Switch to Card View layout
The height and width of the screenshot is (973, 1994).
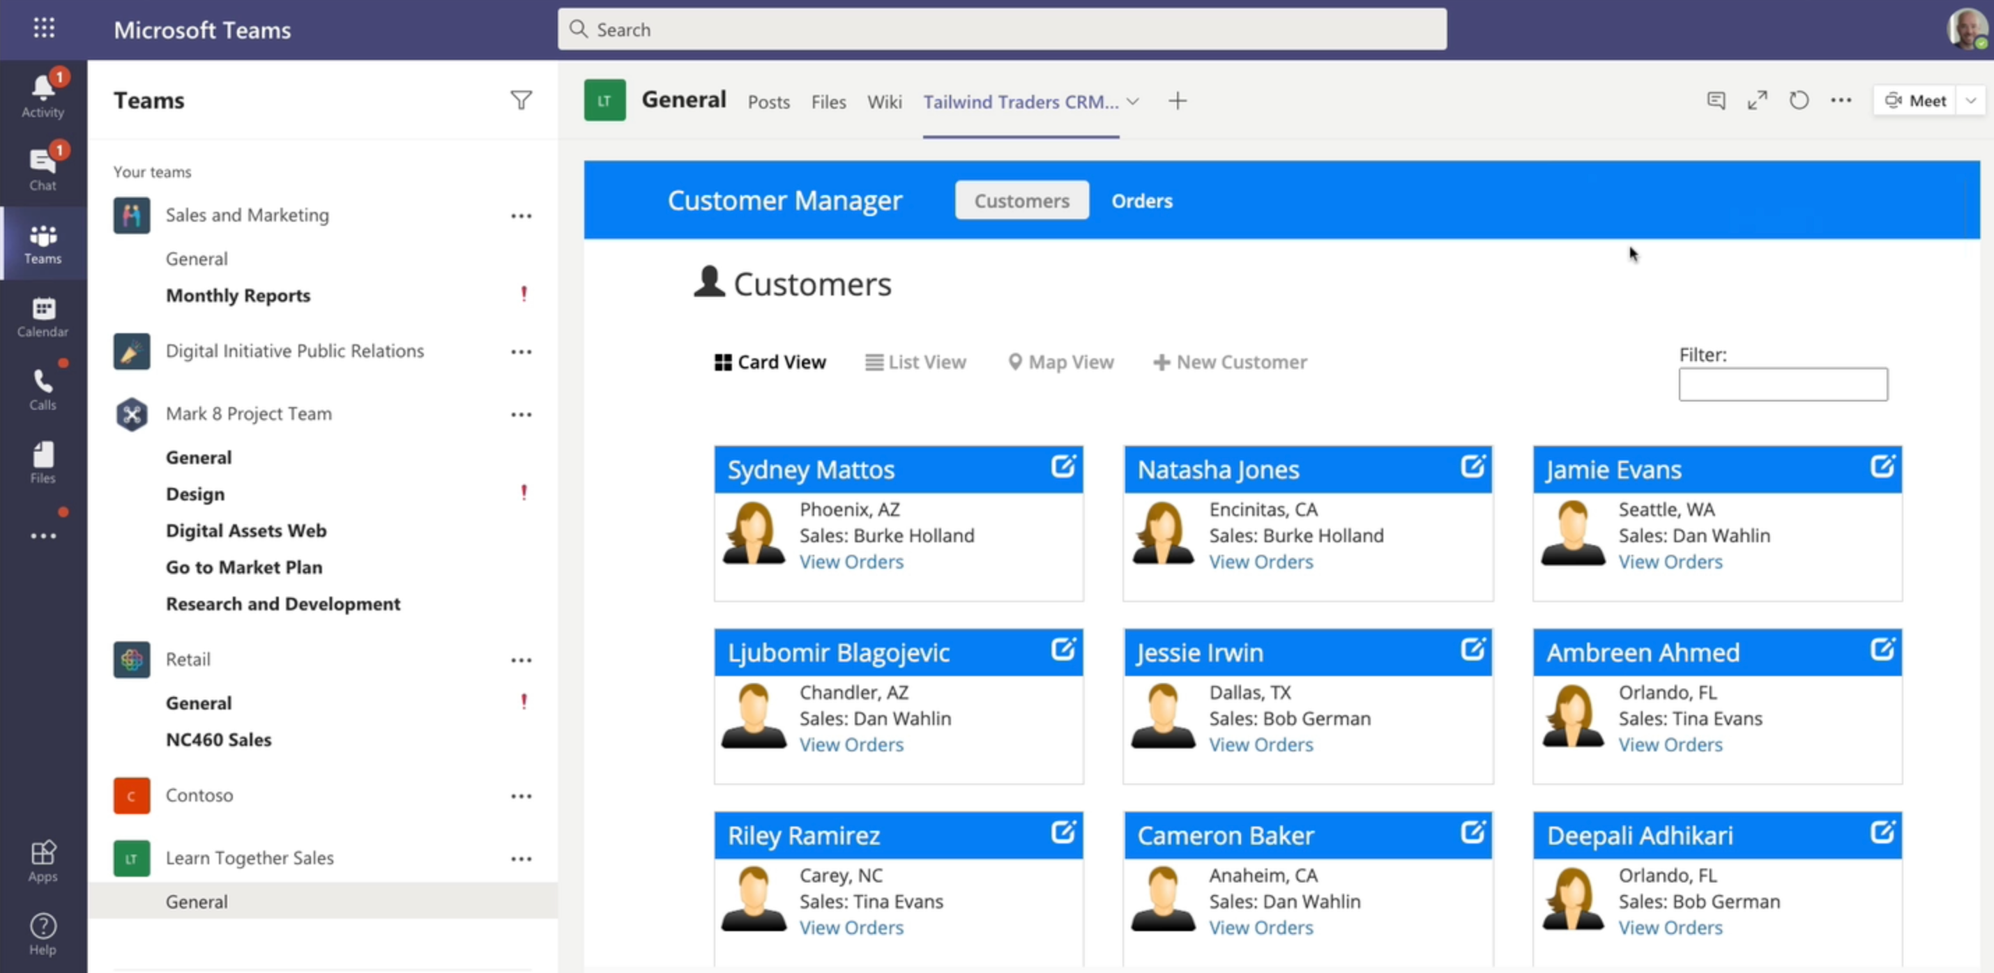[x=770, y=361]
